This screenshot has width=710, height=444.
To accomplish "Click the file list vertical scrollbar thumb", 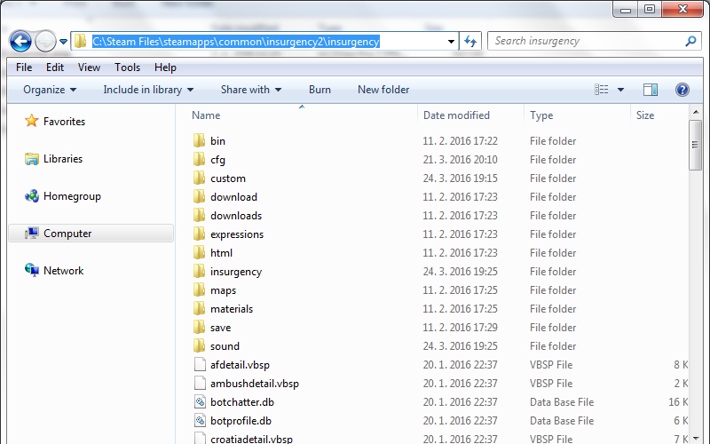I will (x=696, y=145).
